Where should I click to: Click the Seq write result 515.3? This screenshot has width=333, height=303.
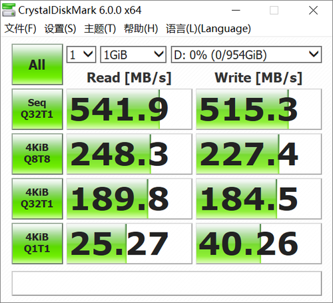pyautogui.click(x=258, y=109)
